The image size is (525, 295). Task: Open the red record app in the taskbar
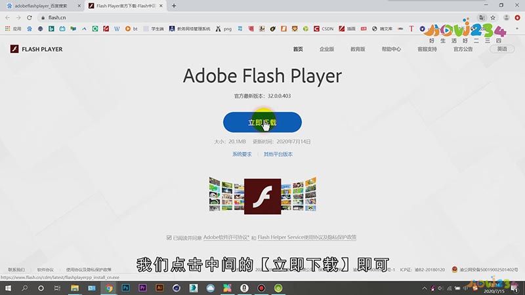(261, 288)
